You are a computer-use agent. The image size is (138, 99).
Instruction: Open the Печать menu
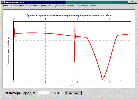(93, 6)
